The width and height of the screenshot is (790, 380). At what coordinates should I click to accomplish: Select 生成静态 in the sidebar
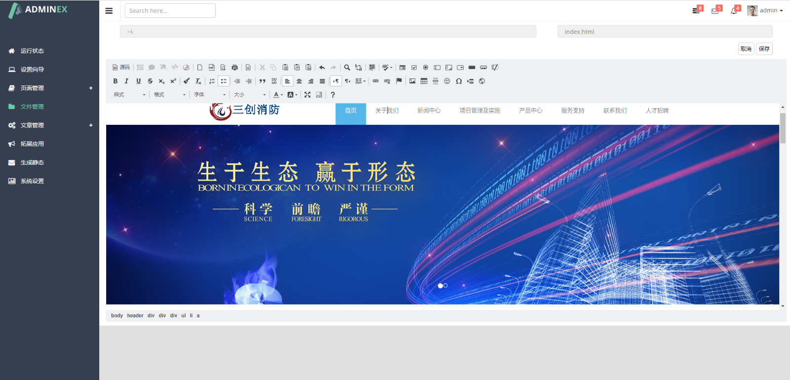[32, 162]
